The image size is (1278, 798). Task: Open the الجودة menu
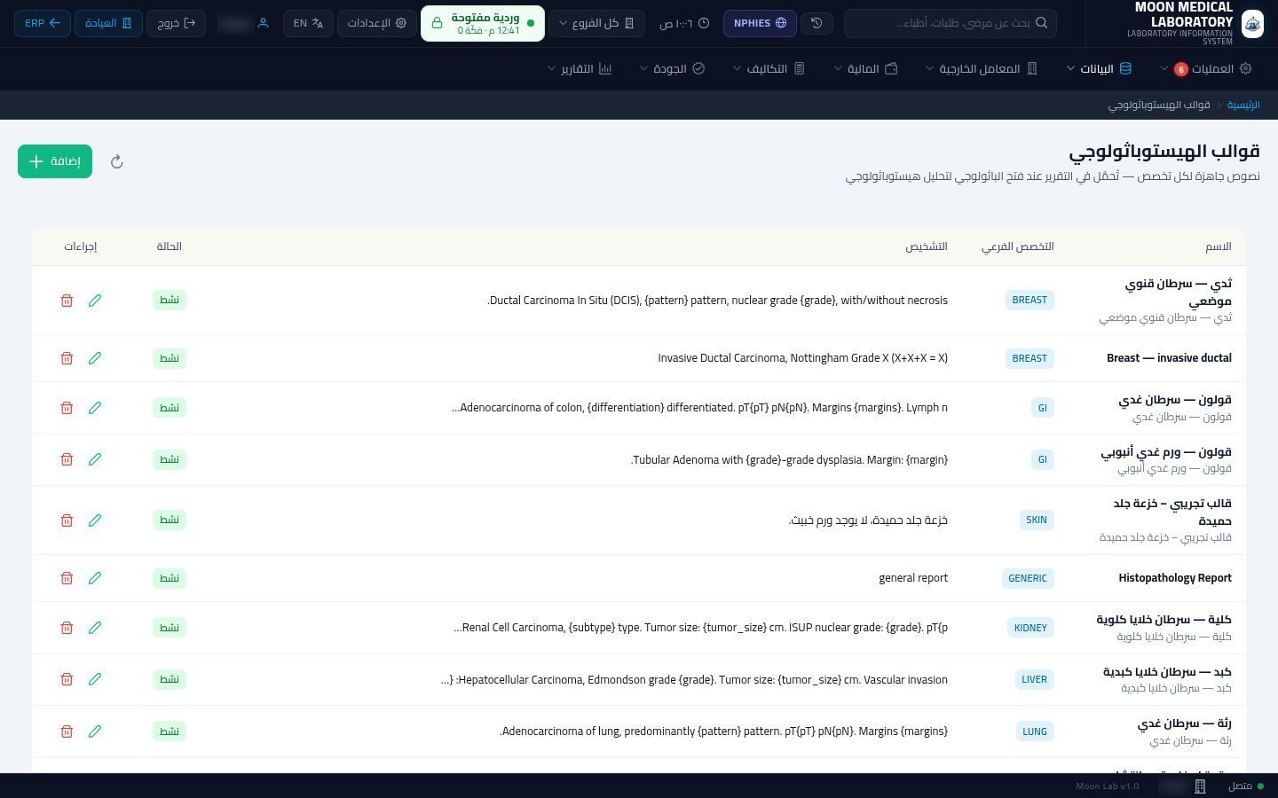(672, 69)
